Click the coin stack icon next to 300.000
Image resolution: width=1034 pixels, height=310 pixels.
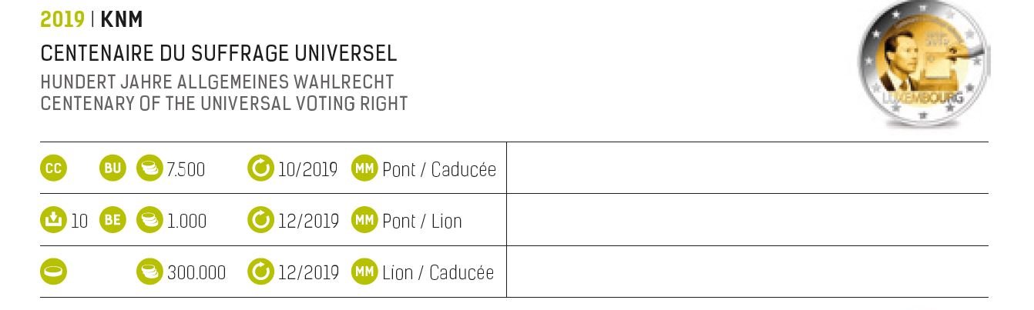coord(149,272)
